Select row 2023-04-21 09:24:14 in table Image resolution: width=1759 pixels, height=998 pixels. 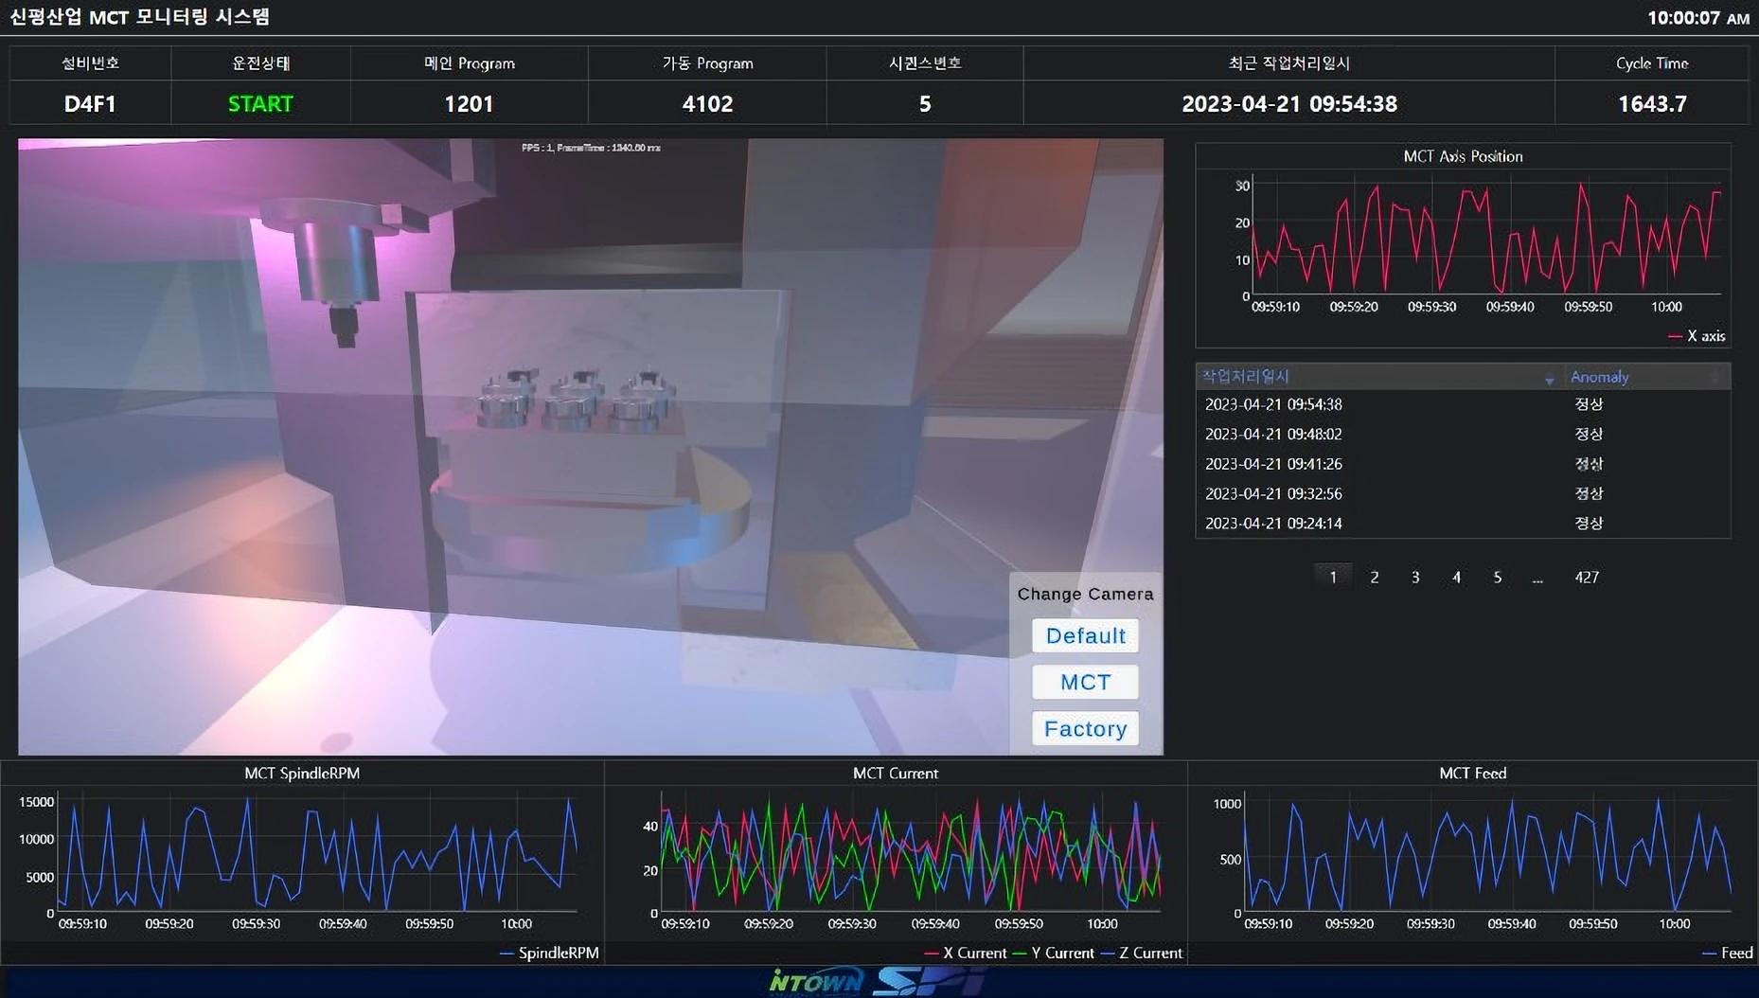pos(1463,523)
